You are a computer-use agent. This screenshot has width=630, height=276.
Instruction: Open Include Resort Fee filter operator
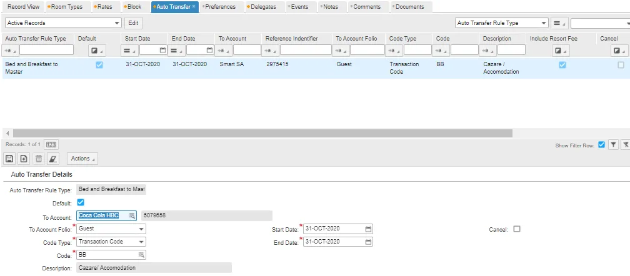561,51
